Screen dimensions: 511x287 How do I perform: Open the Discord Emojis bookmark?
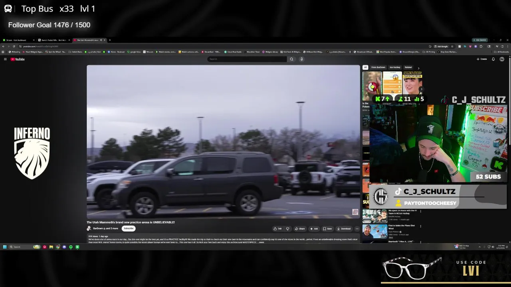[410, 52]
